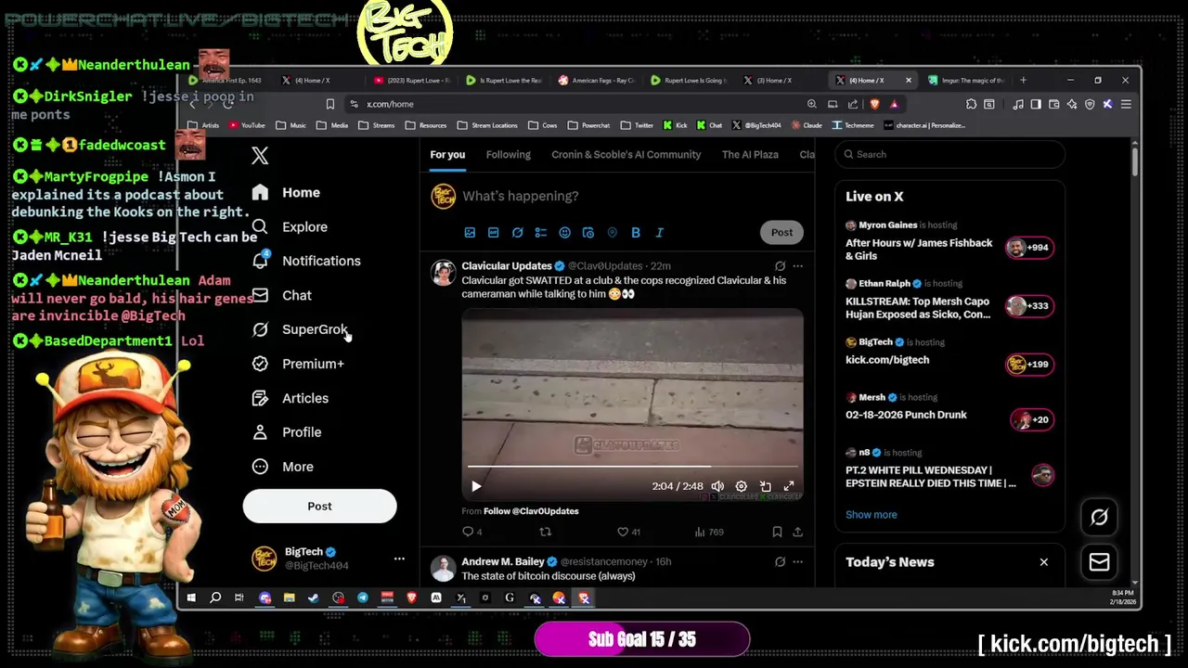Schedule the post with the calendar icon

tap(588, 232)
